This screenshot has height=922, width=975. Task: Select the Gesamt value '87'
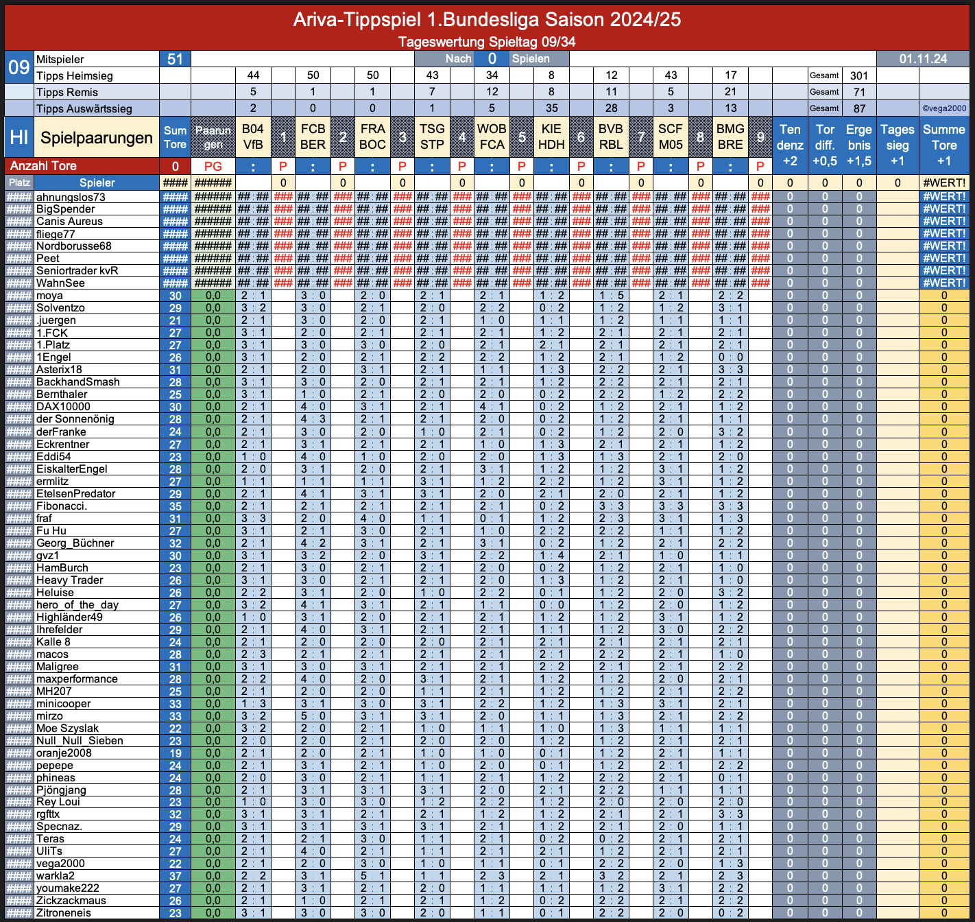(859, 108)
